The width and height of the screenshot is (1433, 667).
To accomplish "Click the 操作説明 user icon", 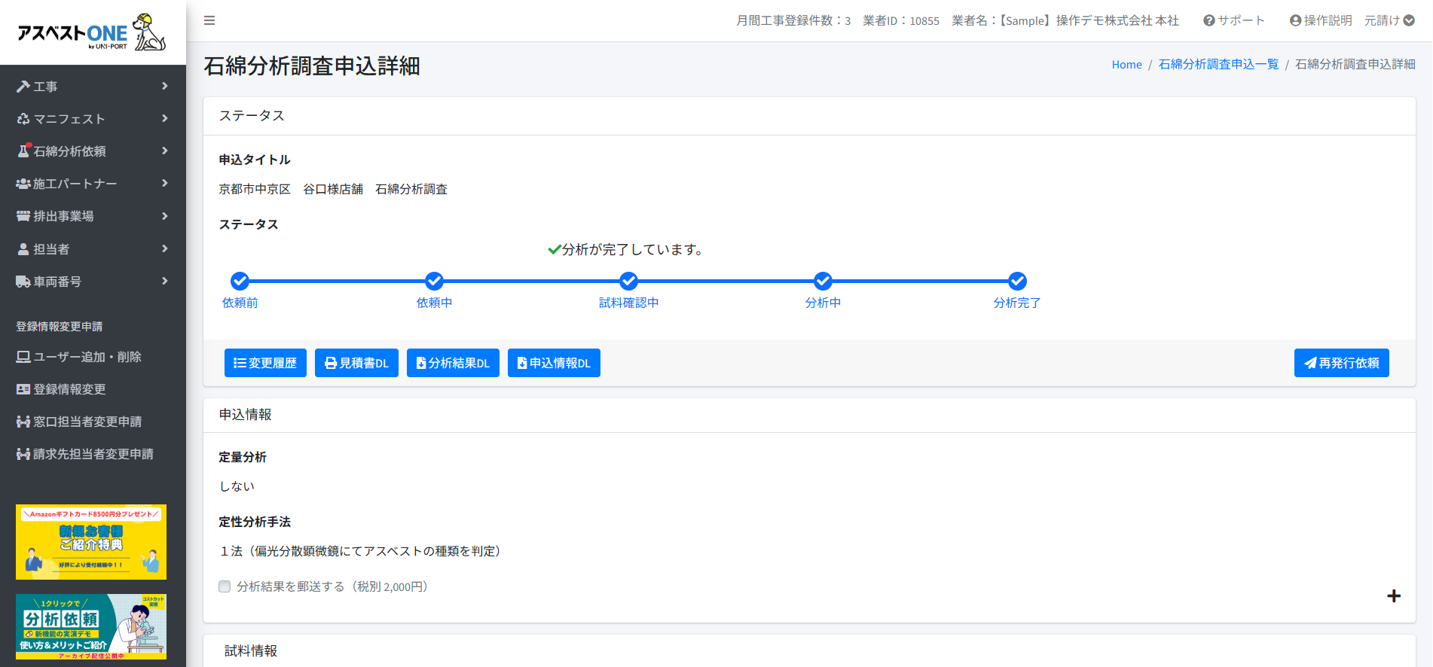I will (1295, 20).
